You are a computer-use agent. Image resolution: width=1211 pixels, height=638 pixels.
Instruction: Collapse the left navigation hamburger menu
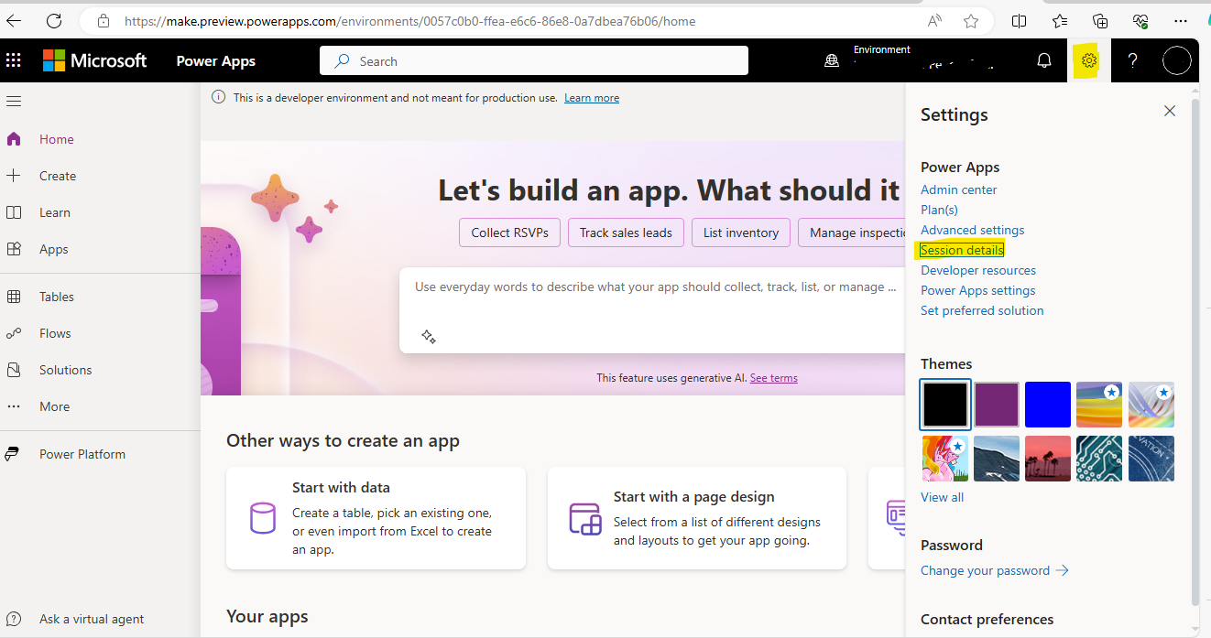coord(14,101)
